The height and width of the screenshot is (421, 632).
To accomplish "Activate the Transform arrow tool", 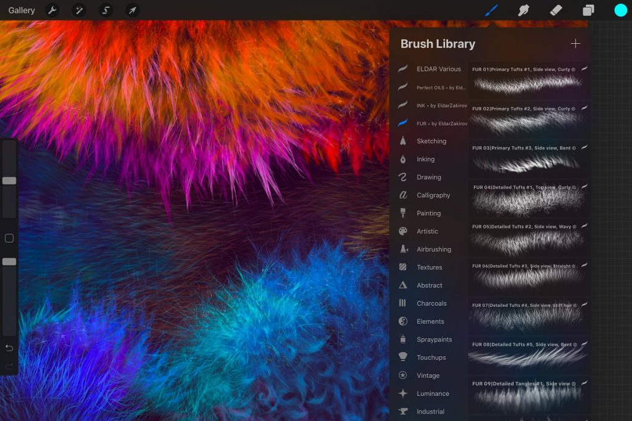I will coord(133,10).
